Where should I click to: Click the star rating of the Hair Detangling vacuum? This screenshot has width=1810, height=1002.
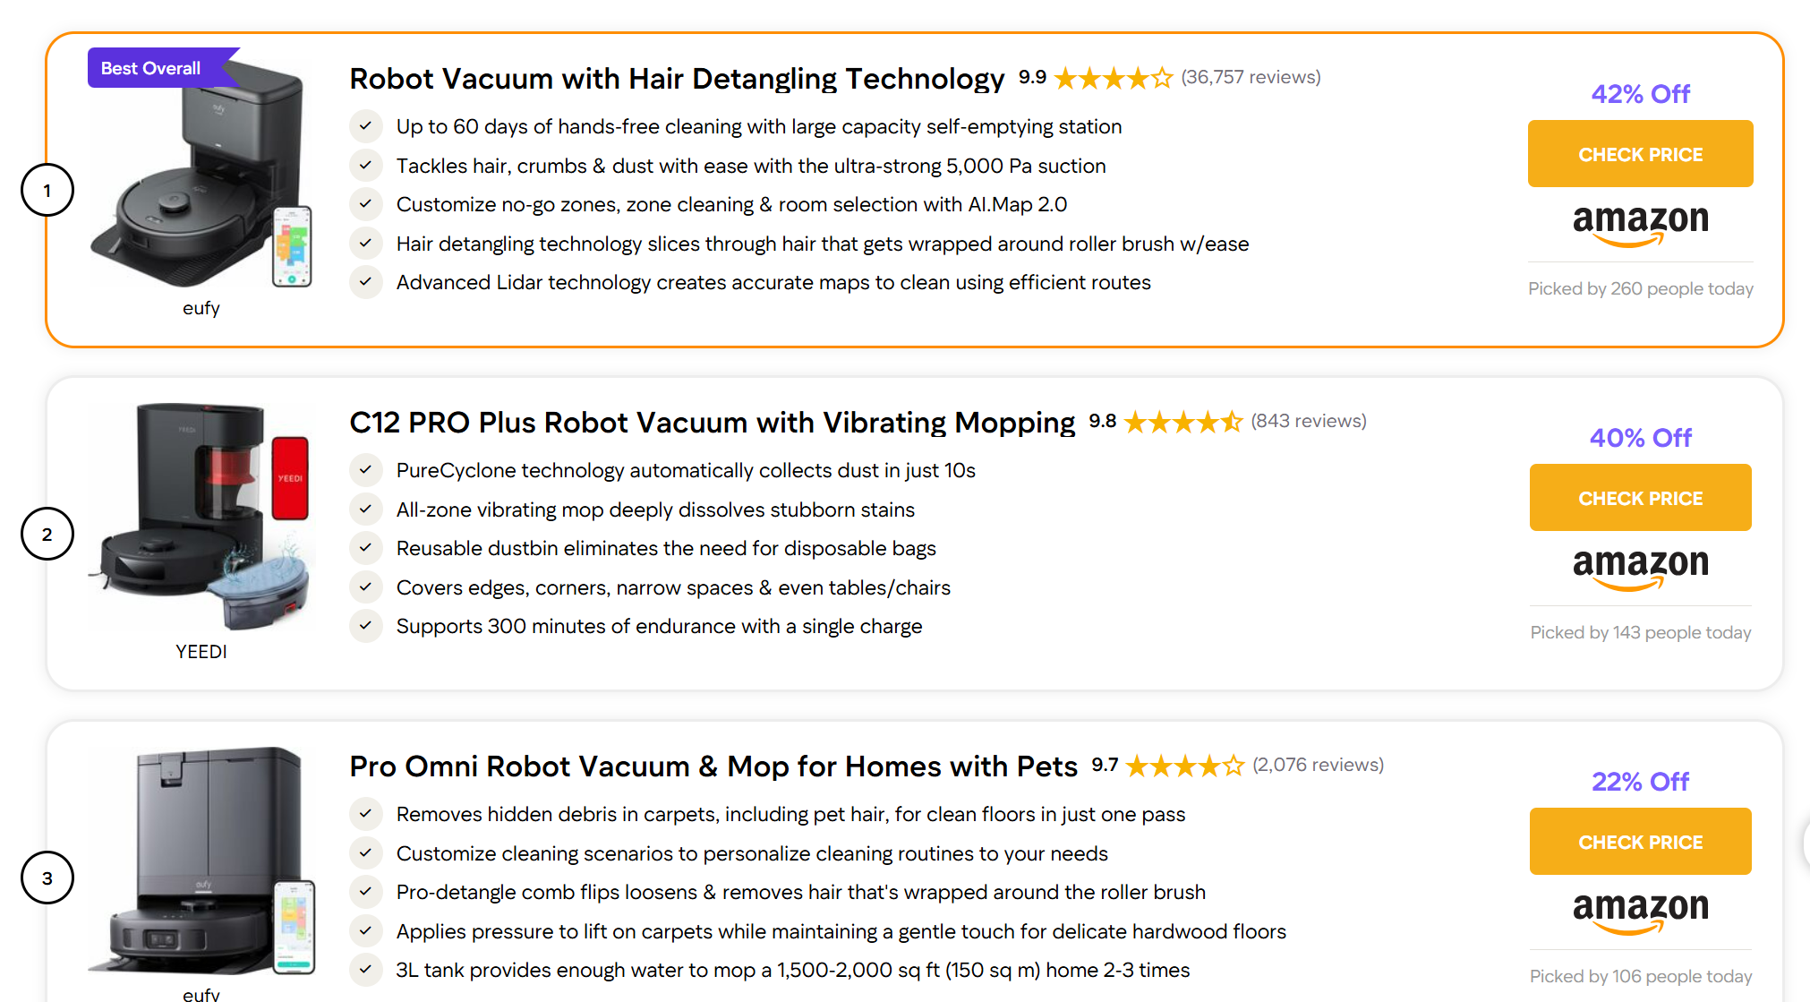coord(1113,79)
